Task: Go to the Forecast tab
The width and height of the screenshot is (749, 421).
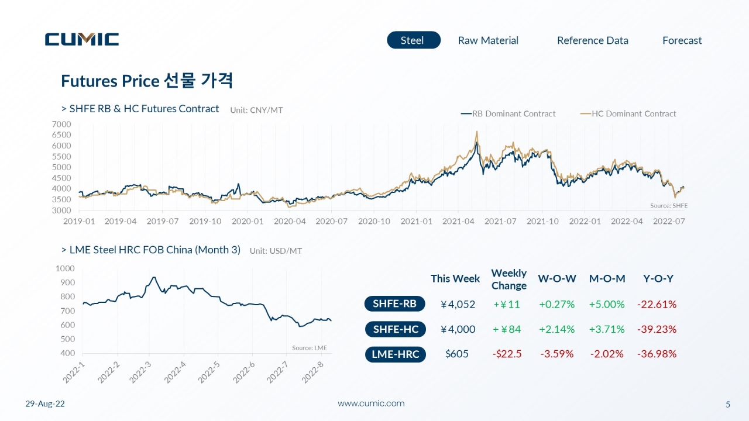Action: pyautogui.click(x=682, y=40)
